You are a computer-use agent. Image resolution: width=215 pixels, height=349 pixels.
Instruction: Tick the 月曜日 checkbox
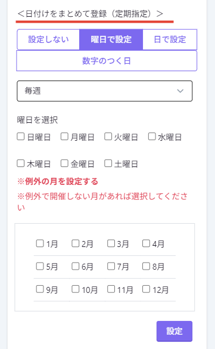64,137
